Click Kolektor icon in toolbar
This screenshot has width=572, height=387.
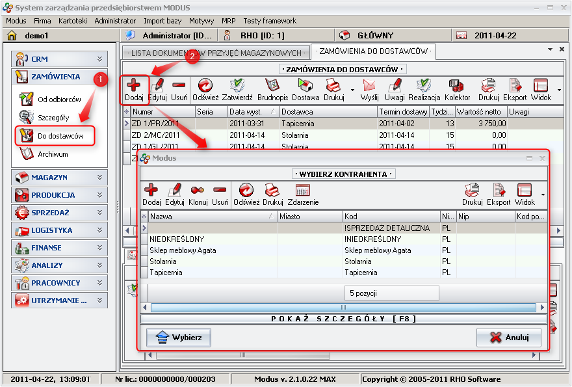[x=457, y=86]
